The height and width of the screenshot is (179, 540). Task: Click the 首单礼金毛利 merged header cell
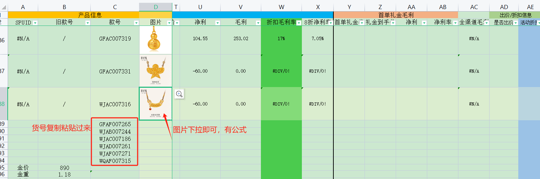(396, 15)
